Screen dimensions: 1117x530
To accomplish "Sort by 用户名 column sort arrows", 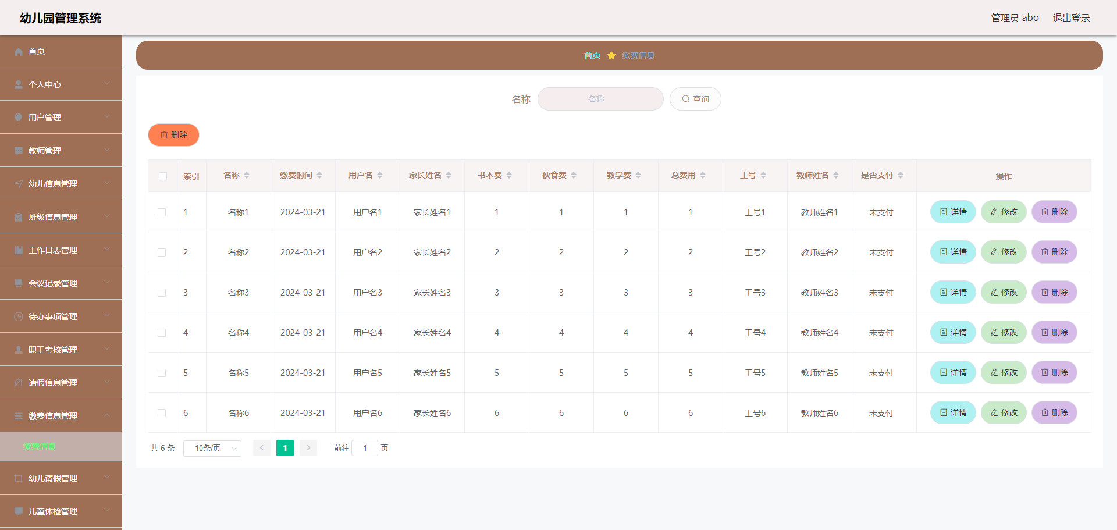I will (x=380, y=176).
